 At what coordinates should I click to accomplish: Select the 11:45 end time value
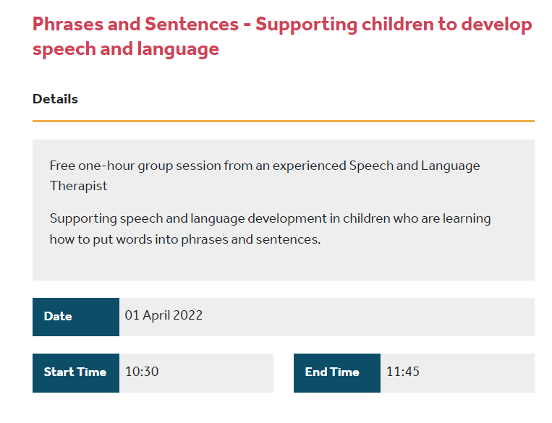click(x=403, y=372)
